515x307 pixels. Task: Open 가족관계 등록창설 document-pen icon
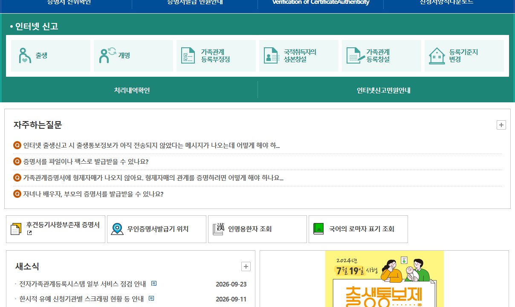tap(355, 56)
